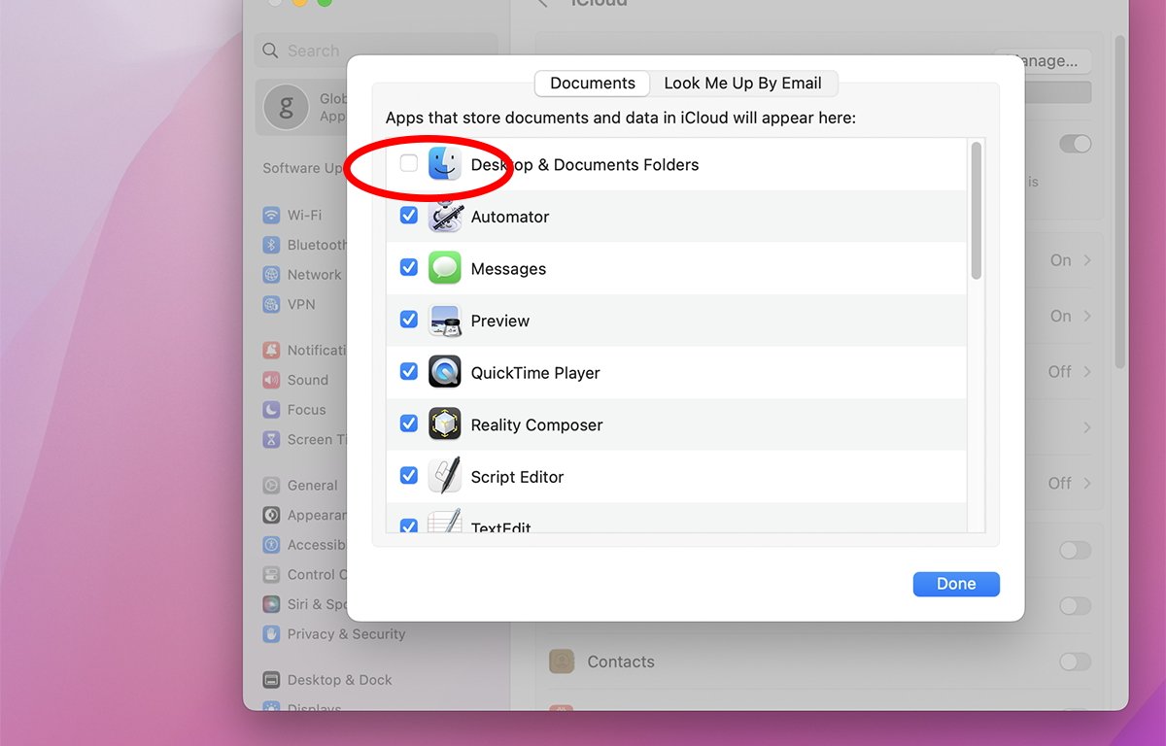The width and height of the screenshot is (1166, 746).
Task: Open Appearance settings via sidebar icon
Action: pyautogui.click(x=271, y=515)
